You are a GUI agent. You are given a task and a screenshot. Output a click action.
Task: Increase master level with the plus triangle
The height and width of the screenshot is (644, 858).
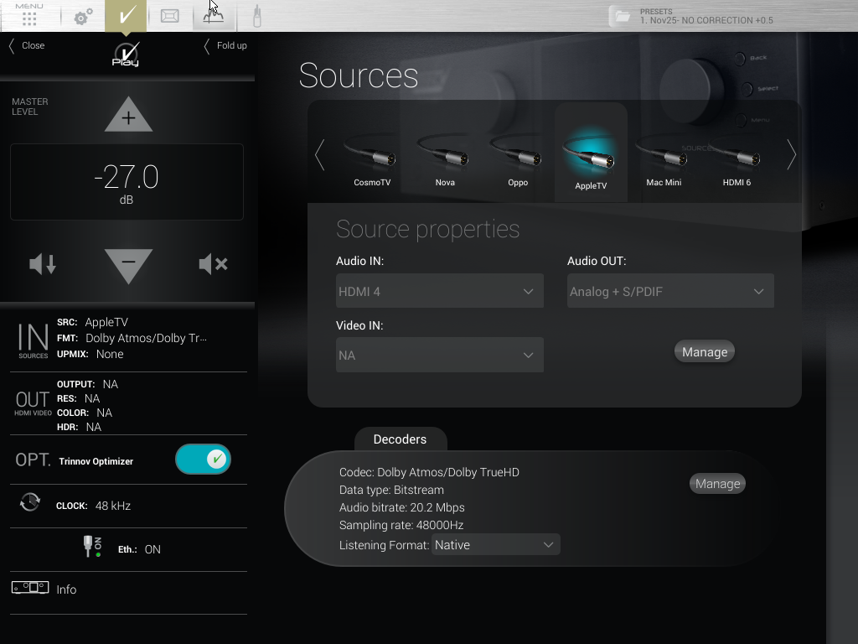pos(128,114)
